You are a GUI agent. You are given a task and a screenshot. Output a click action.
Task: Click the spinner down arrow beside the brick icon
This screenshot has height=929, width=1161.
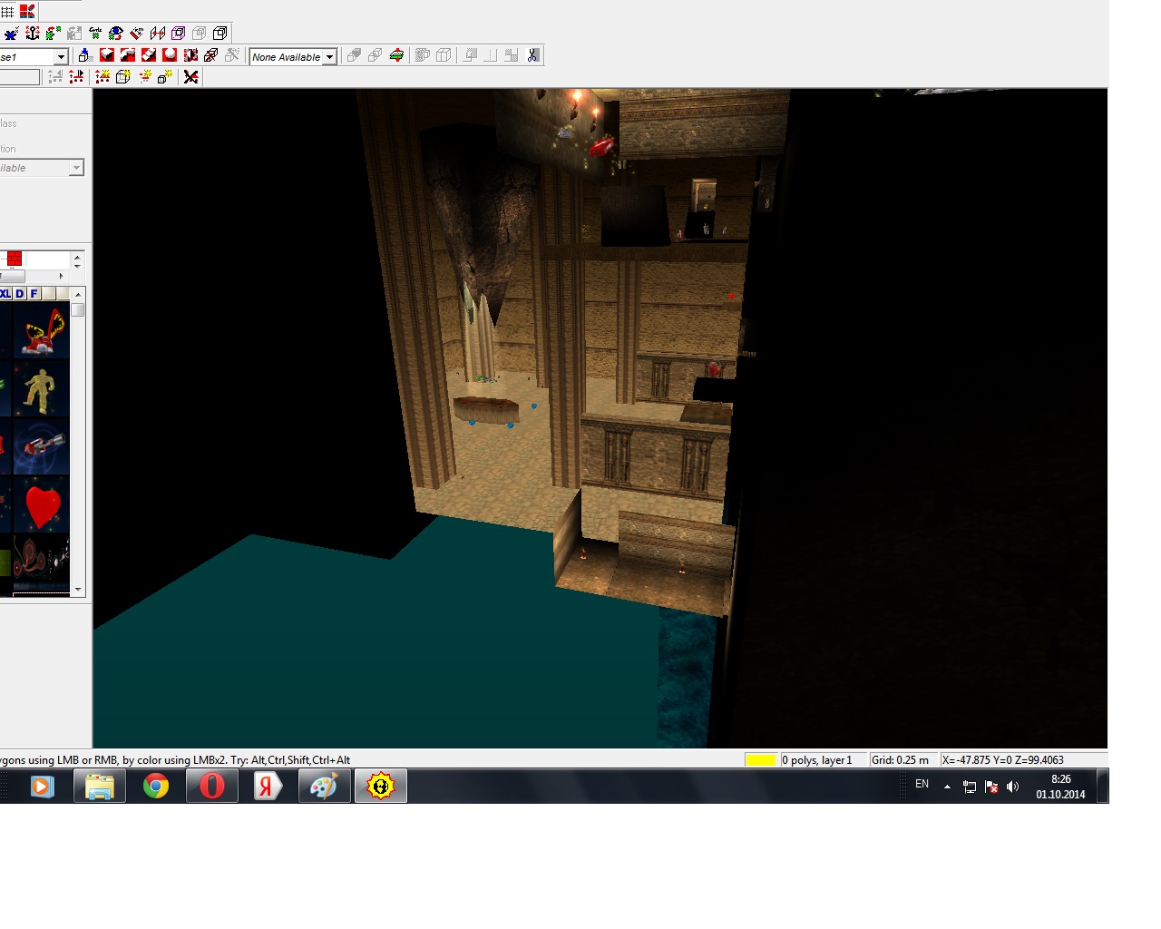pyautogui.click(x=77, y=265)
